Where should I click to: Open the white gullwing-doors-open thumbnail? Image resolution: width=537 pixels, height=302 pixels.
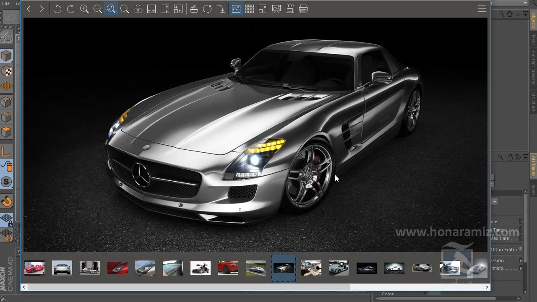201,268
